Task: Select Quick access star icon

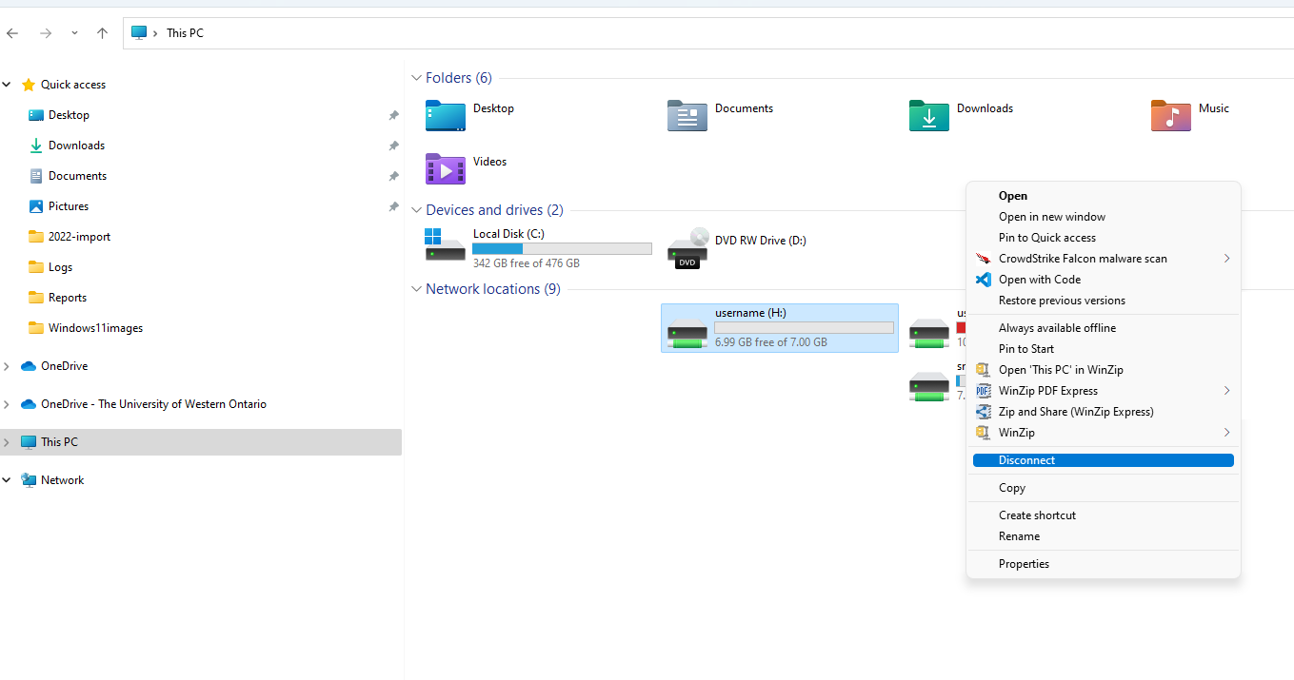Action: pyautogui.click(x=29, y=85)
